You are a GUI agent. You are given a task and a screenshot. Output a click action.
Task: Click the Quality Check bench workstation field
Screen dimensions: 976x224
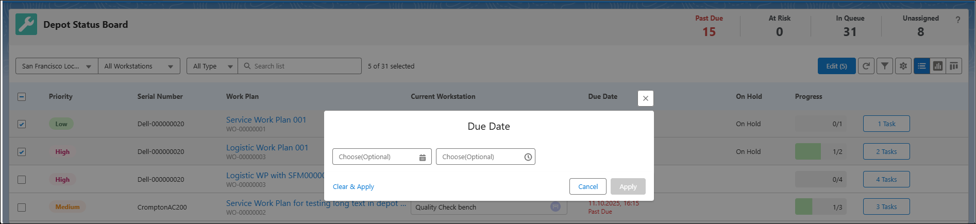pyautogui.click(x=489, y=208)
